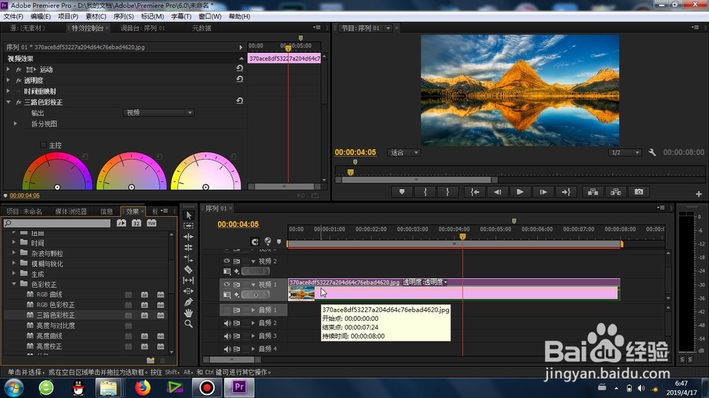
Task: Toggle snap in timeline
Action: click(255, 241)
